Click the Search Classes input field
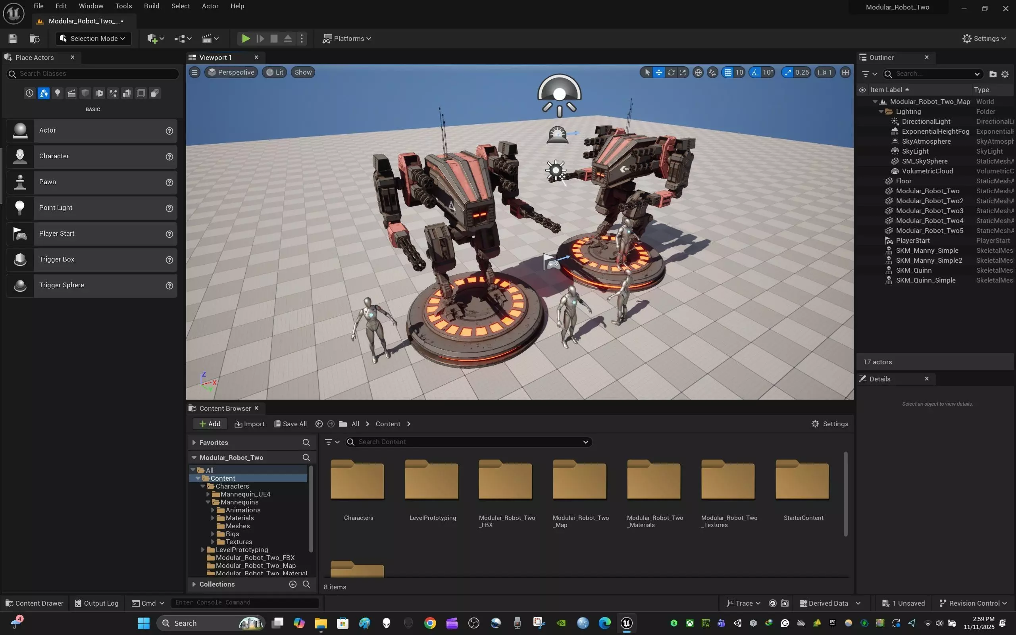 [x=93, y=73]
